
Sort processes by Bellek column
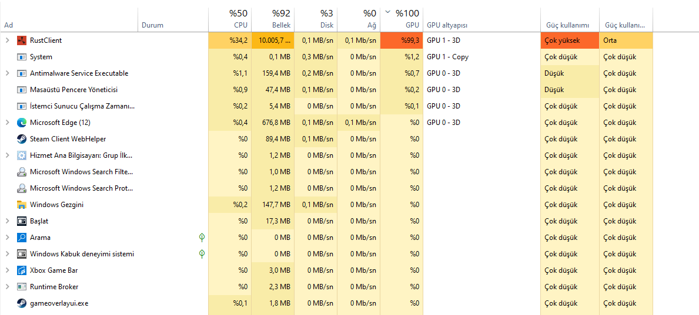[x=273, y=19]
